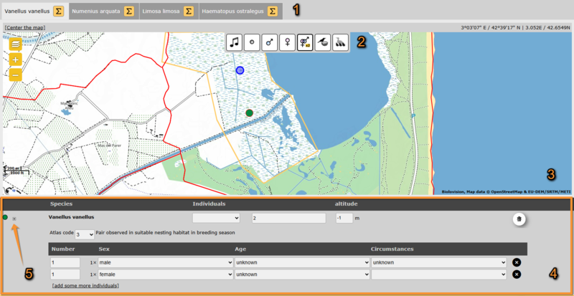Image resolution: width=574 pixels, height=296 pixels.
Task: Delete the Vanellus vanellus record with trash icon
Action: [x=518, y=219]
